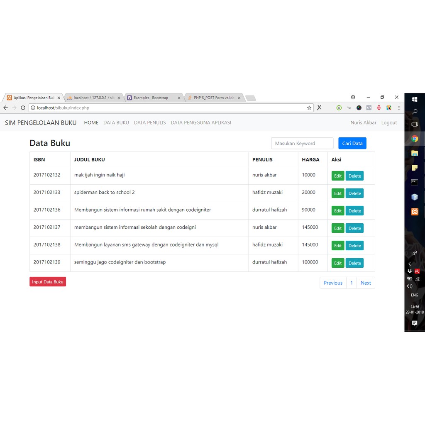Click the HOME navbar item
Image resolution: width=425 pixels, height=425 pixels.
(91, 122)
